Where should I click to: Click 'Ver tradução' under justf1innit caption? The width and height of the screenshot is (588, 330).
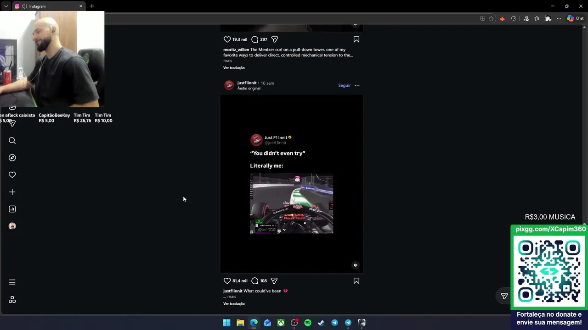click(x=234, y=304)
